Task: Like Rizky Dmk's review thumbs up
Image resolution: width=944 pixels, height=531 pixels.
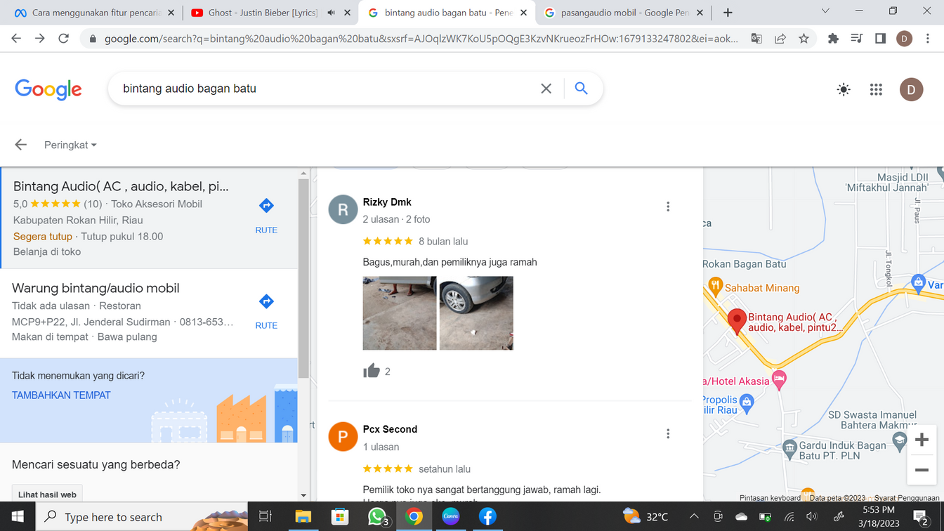Action: [x=372, y=371]
